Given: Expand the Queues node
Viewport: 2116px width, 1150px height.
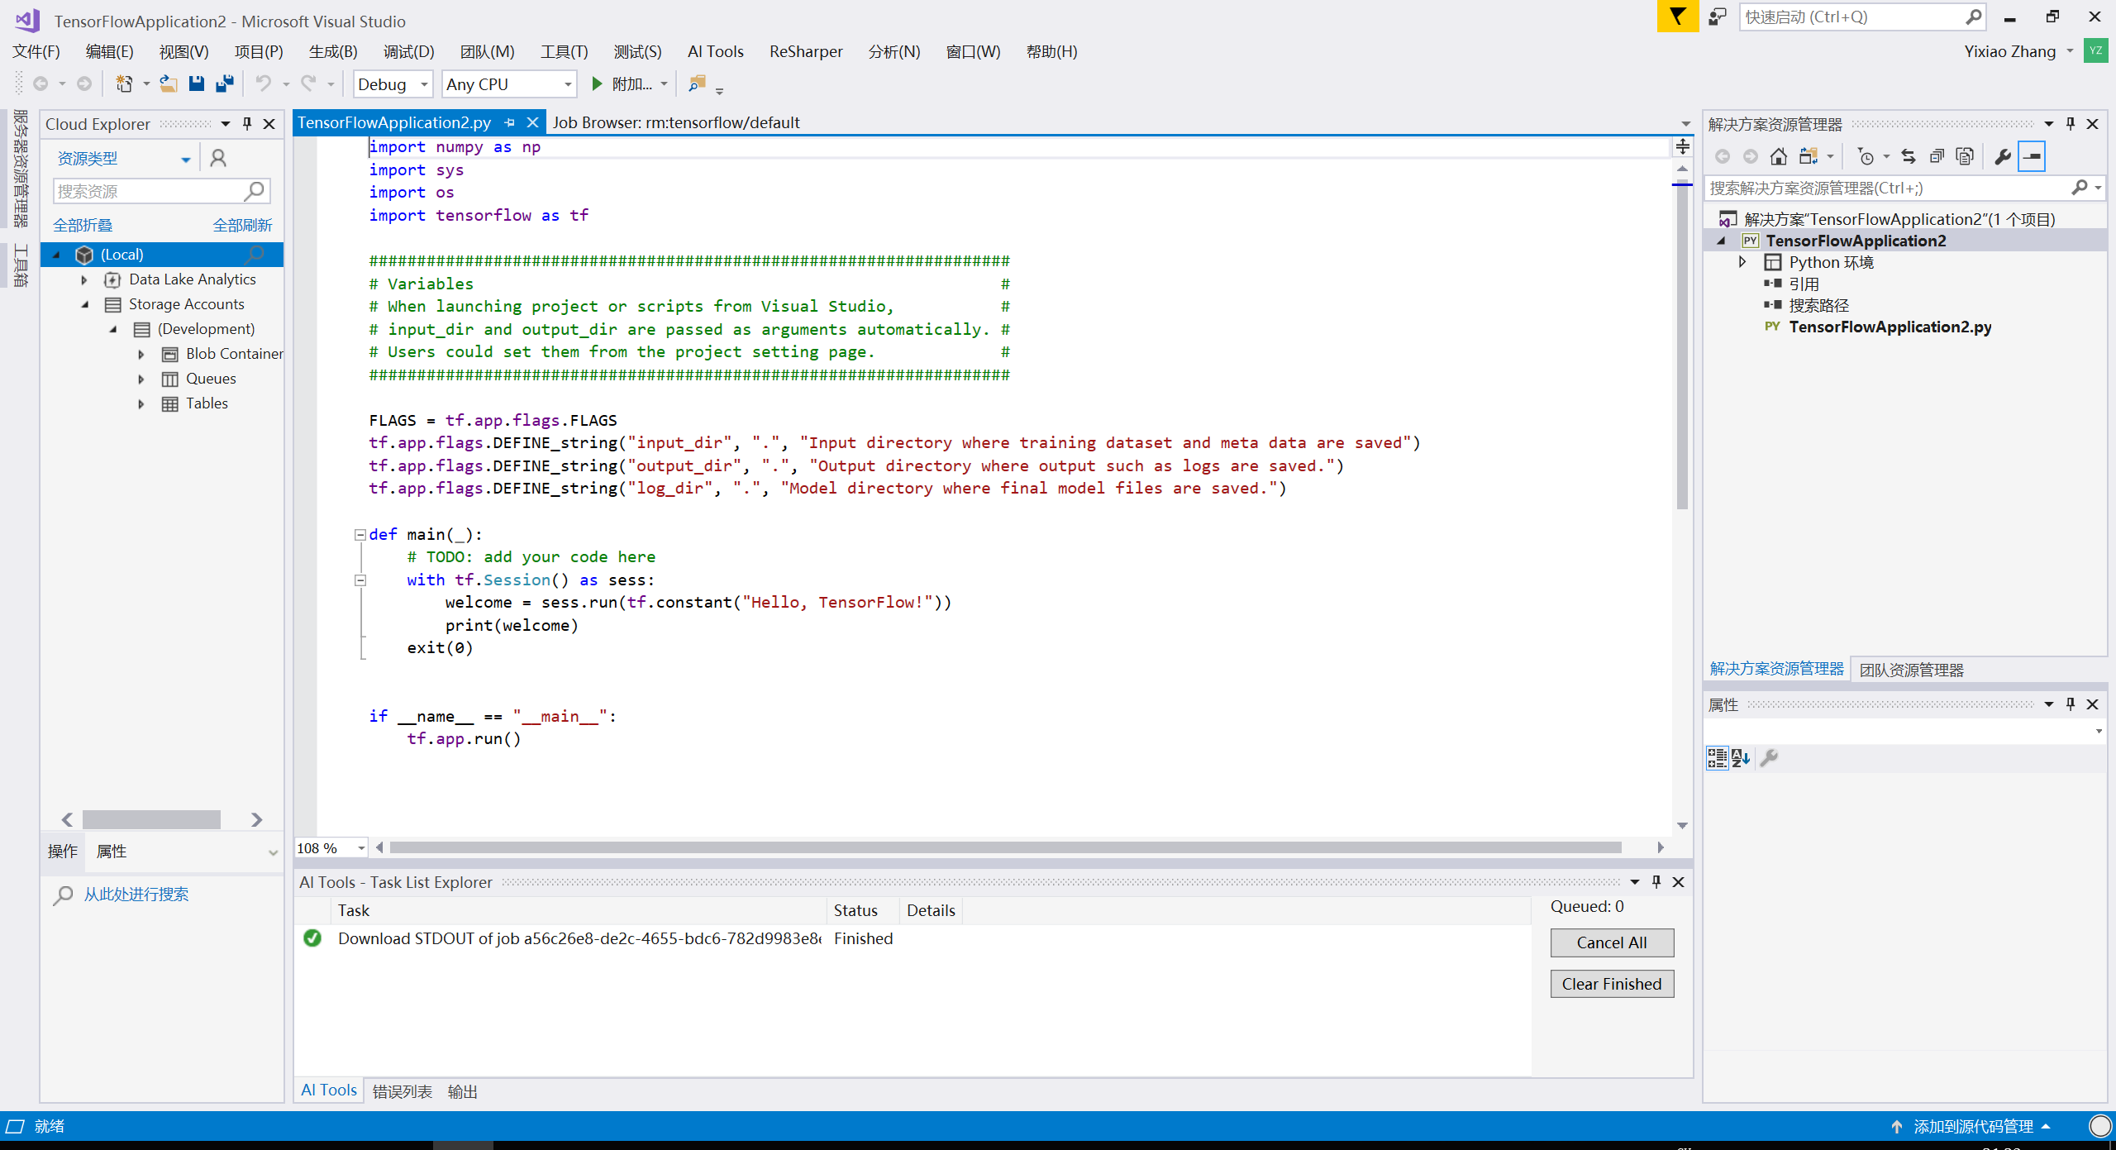Looking at the screenshot, I should pyautogui.click(x=141, y=379).
